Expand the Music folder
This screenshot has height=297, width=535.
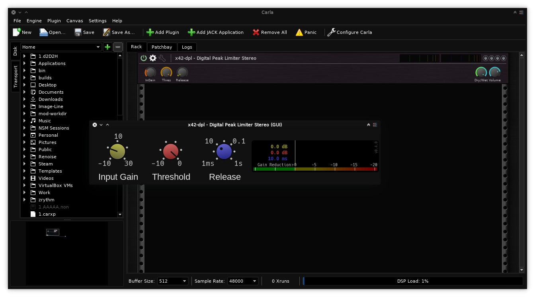point(25,121)
